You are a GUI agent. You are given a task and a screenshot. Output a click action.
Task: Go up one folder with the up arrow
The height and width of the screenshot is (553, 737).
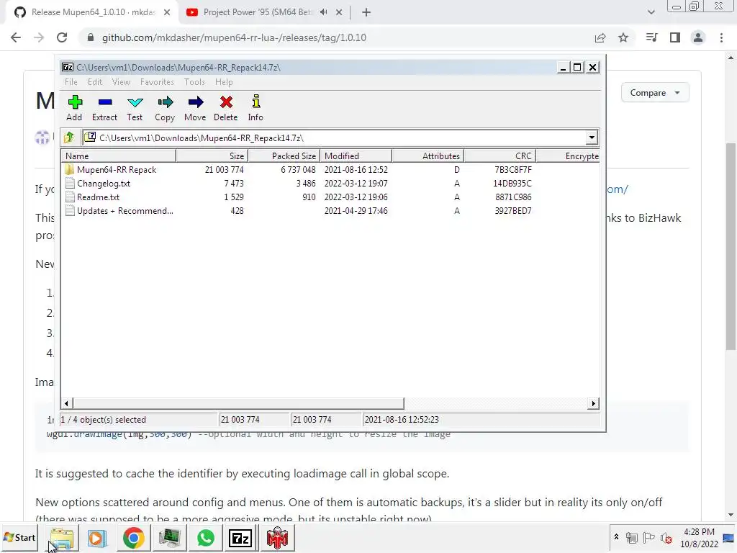(x=69, y=138)
